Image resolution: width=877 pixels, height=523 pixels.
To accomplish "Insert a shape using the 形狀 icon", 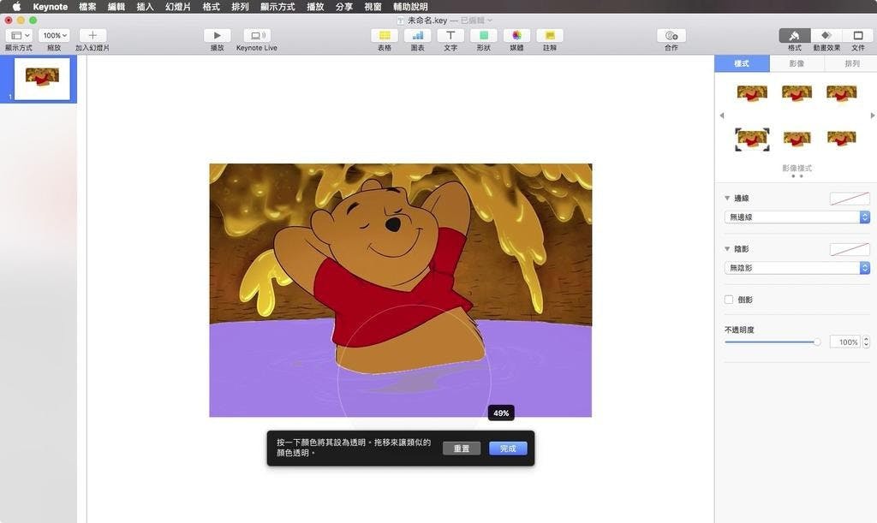I will tap(483, 35).
